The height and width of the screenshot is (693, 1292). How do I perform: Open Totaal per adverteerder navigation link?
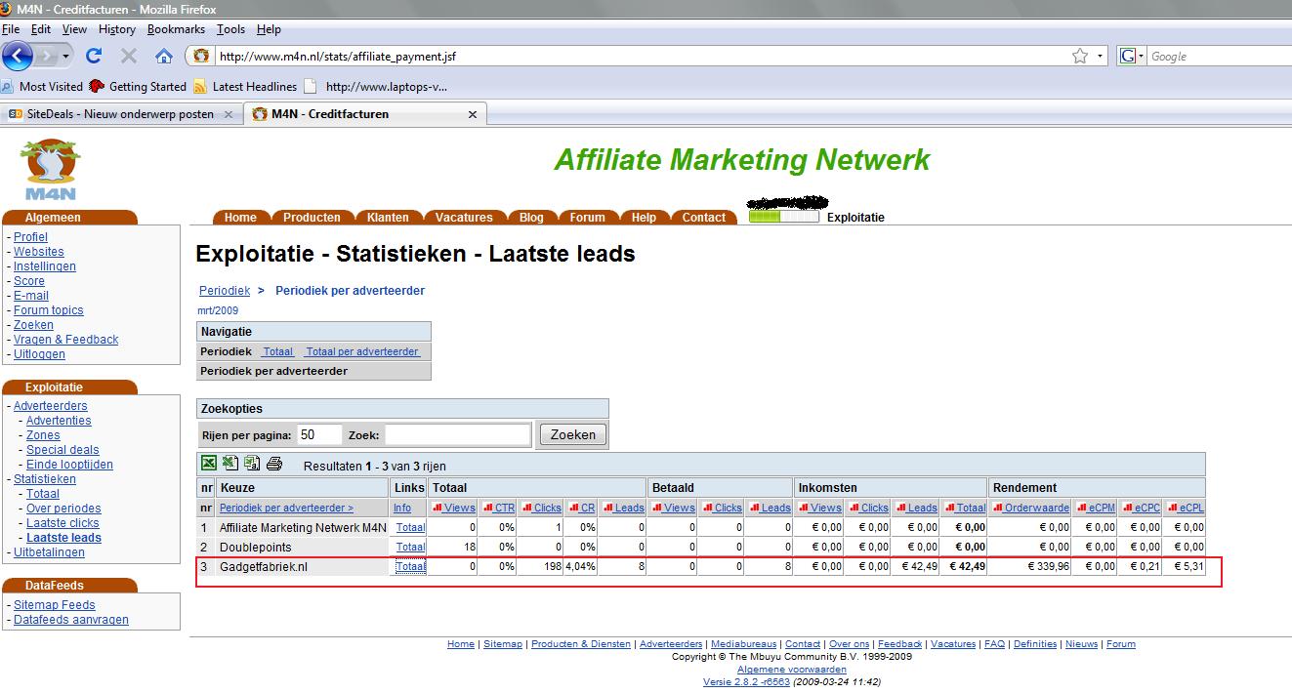(x=362, y=351)
